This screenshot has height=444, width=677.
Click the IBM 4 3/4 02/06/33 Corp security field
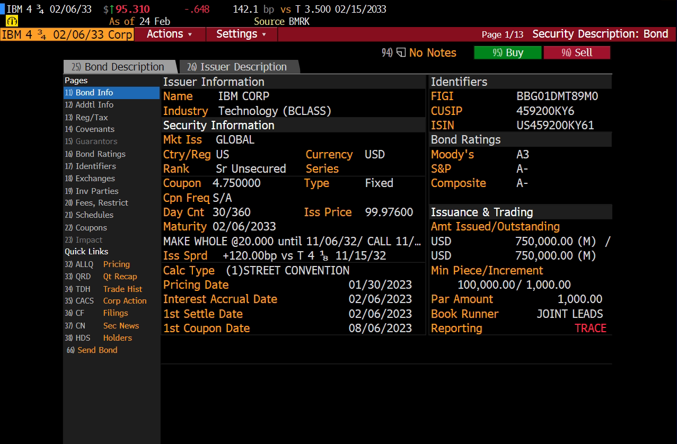click(67, 34)
